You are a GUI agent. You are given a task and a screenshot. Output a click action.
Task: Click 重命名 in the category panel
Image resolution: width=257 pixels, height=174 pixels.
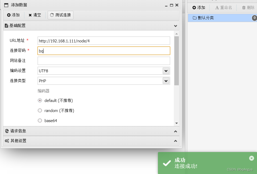tap(224, 7)
